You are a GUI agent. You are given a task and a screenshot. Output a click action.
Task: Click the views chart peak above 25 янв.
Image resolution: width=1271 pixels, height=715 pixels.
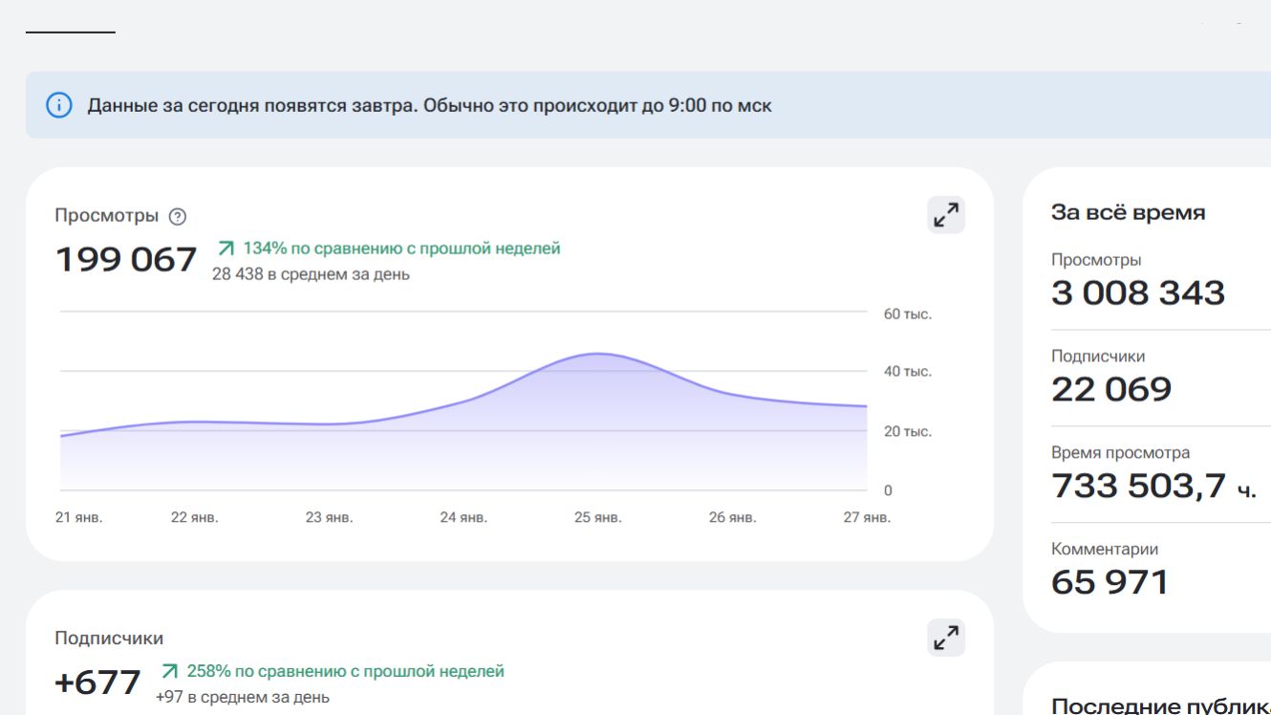pos(598,355)
